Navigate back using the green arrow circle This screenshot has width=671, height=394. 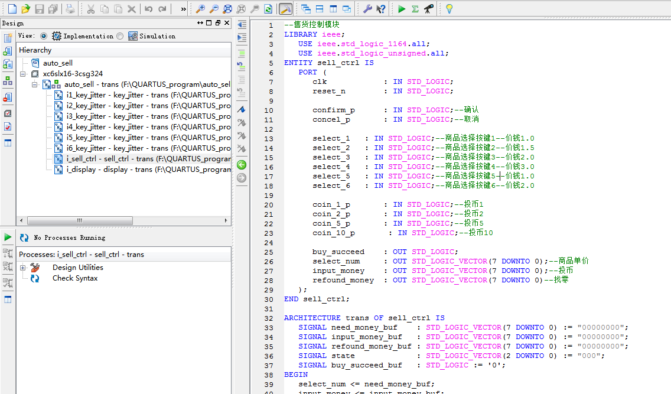click(242, 165)
